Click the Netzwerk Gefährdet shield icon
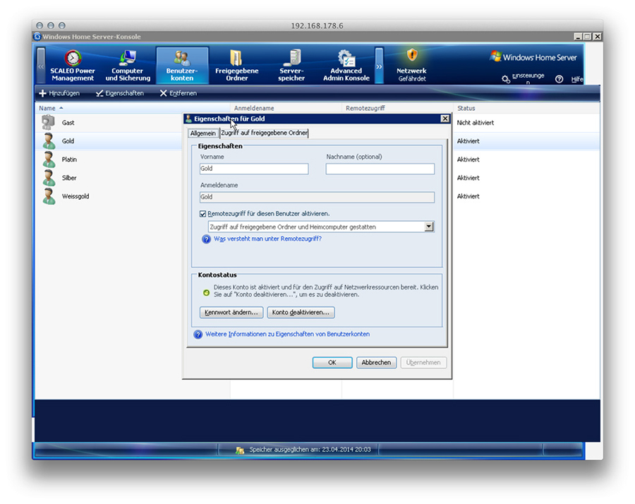635x504 pixels. tap(412, 54)
